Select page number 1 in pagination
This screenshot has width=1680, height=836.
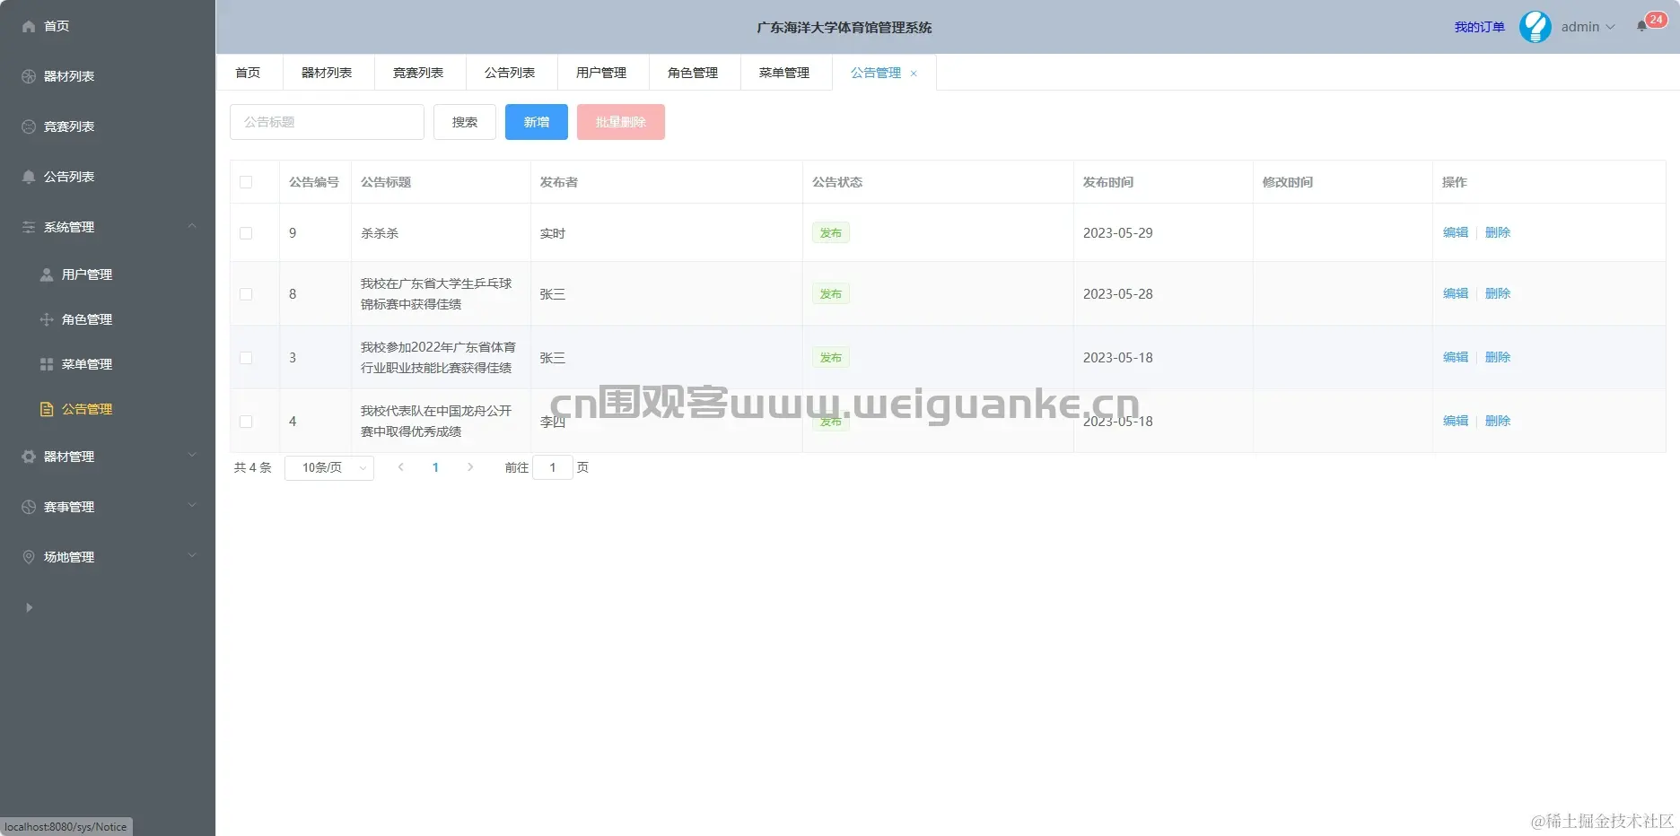(x=435, y=467)
